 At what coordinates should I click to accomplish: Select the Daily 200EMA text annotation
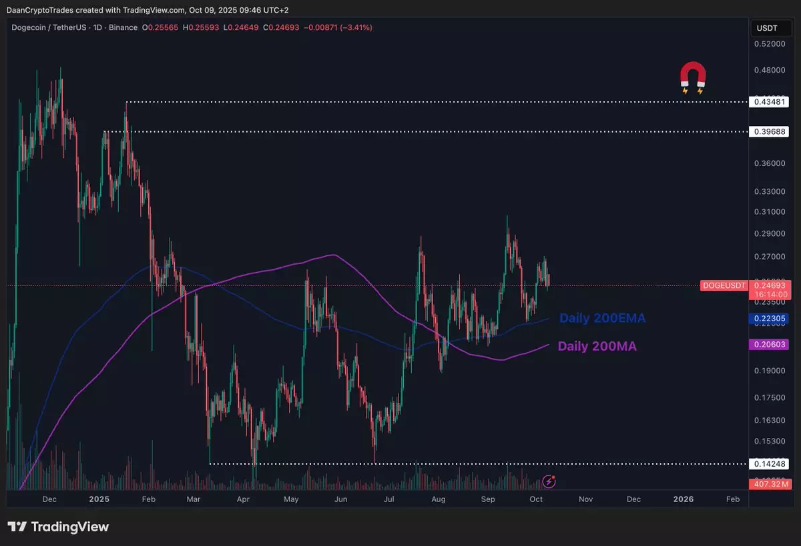coord(602,319)
